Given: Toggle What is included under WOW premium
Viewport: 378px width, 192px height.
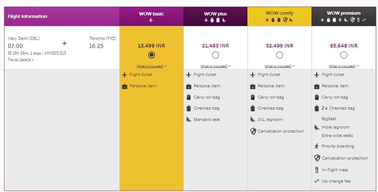Looking at the screenshot, I should 344,66.
